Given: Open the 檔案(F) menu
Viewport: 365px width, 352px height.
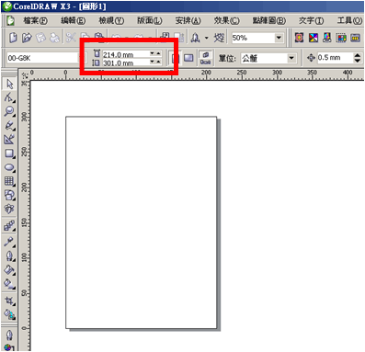Looking at the screenshot, I should coord(36,20).
